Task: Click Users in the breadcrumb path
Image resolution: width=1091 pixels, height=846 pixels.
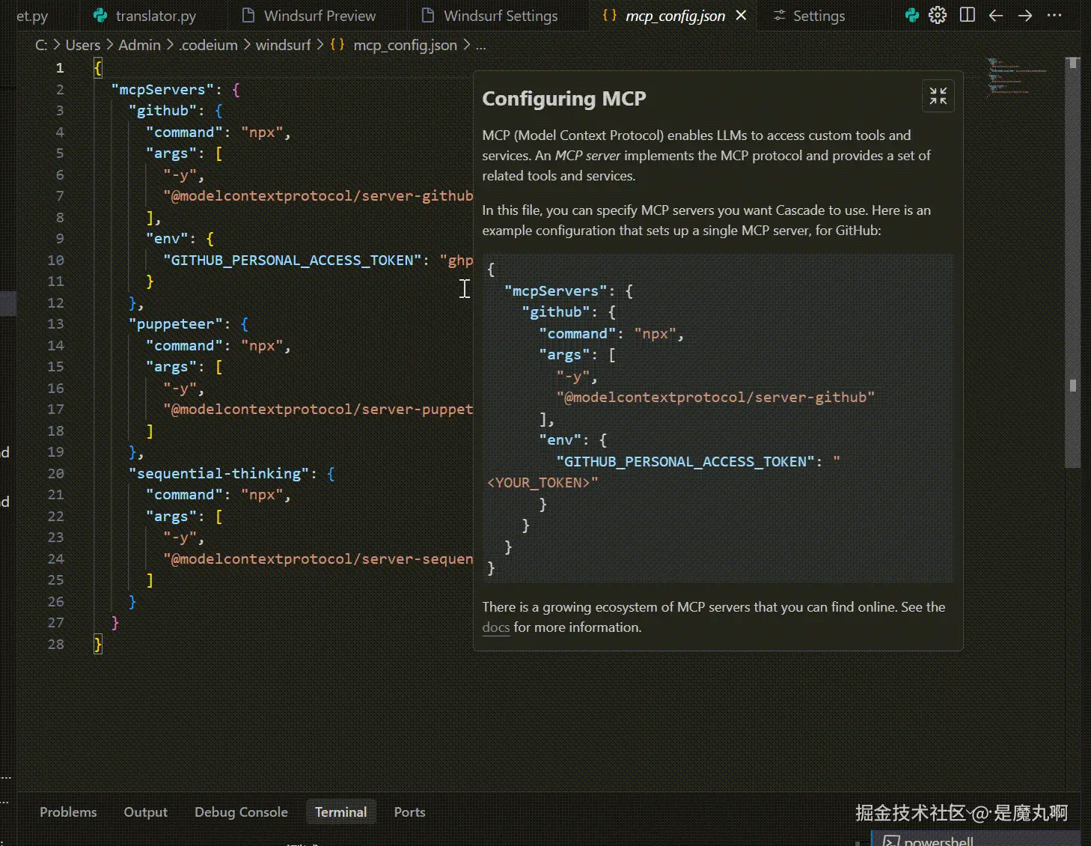Action: click(82, 45)
